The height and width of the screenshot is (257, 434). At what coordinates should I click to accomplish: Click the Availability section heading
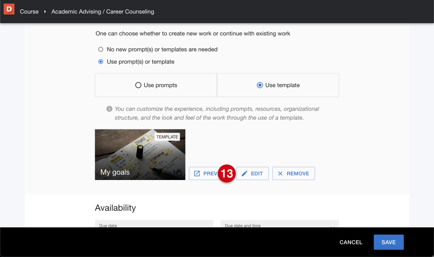coord(115,208)
